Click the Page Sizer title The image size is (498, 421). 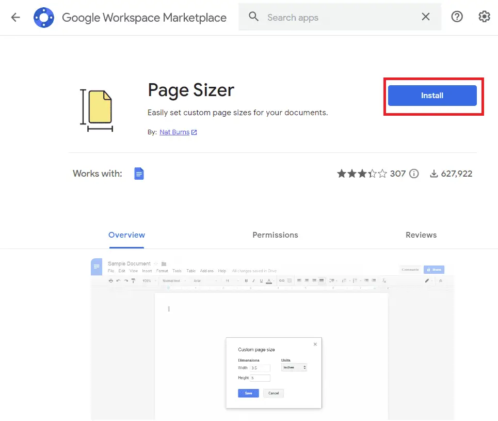[191, 90]
